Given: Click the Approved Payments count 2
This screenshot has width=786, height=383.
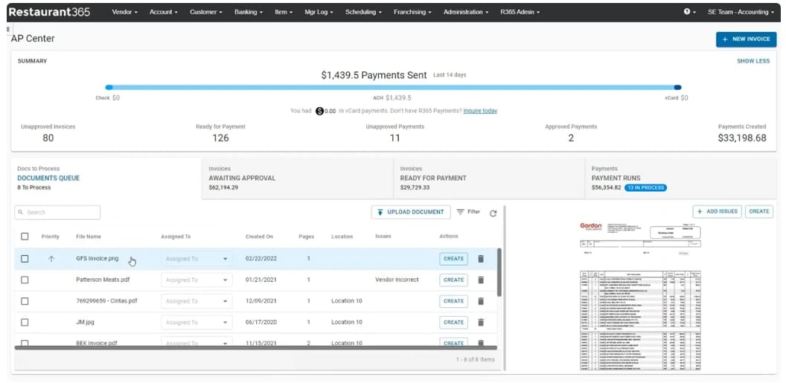Looking at the screenshot, I should pyautogui.click(x=571, y=138).
